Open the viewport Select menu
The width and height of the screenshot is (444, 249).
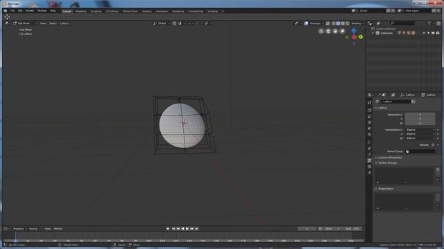[x=53, y=24]
